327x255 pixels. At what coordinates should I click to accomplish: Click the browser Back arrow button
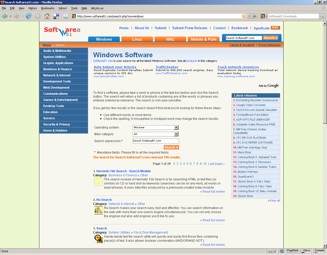point(5,16)
